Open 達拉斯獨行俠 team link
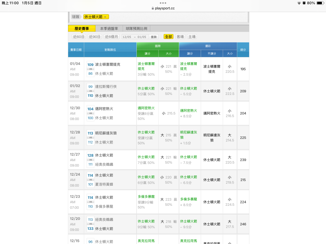326x244 pixels. [x=106, y=86]
